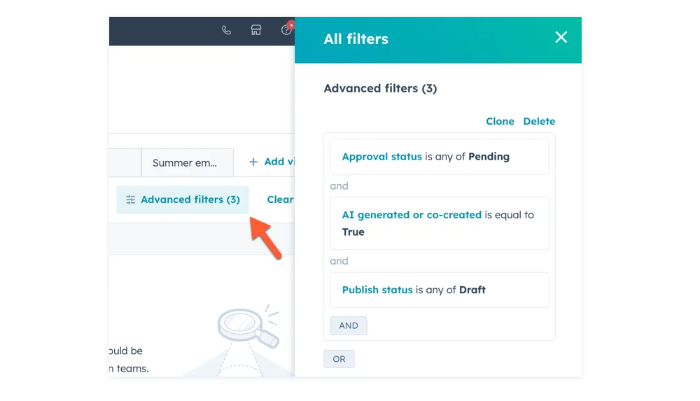This screenshot has height=401, width=700.
Task: Open the Advanced filters (3) button
Action: 183,199
